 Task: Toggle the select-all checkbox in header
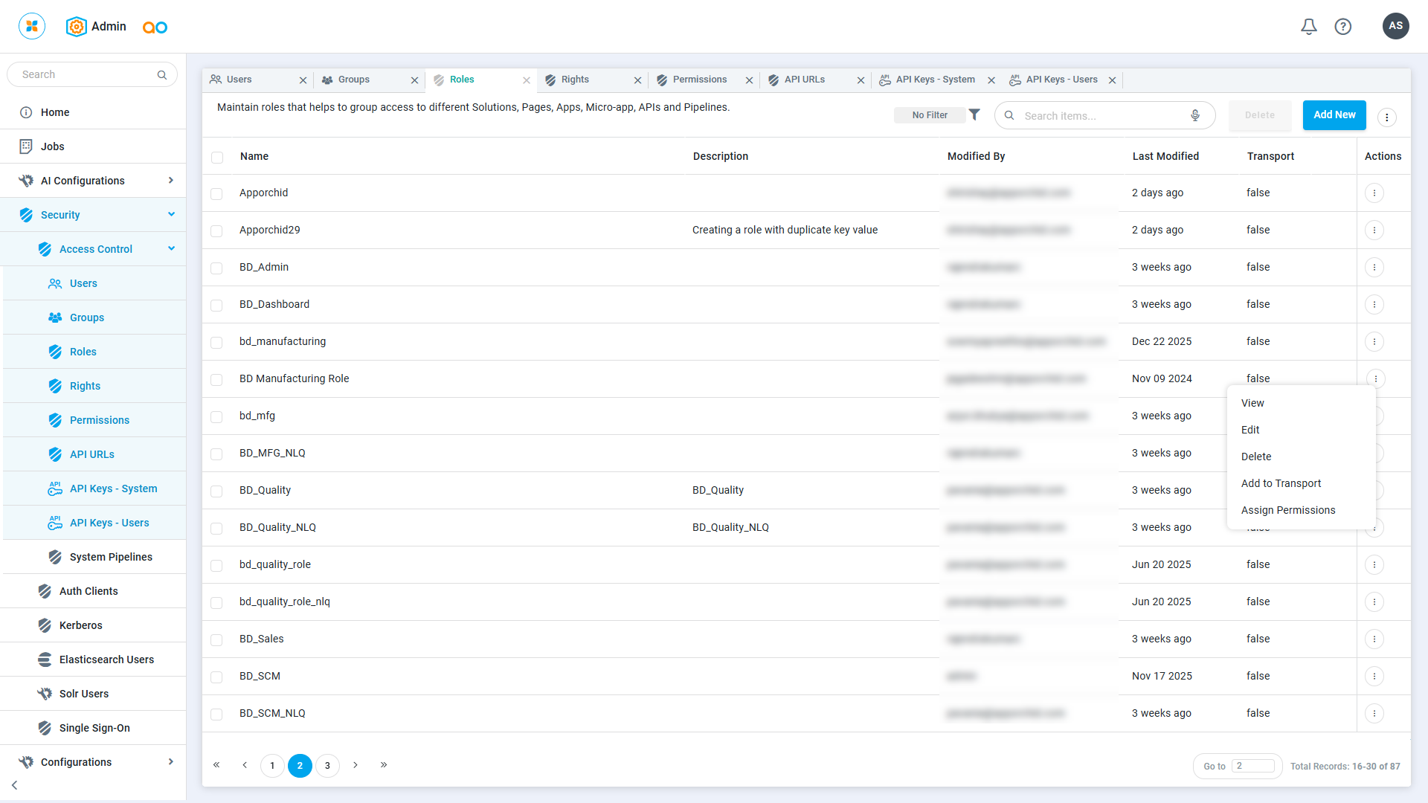click(217, 158)
